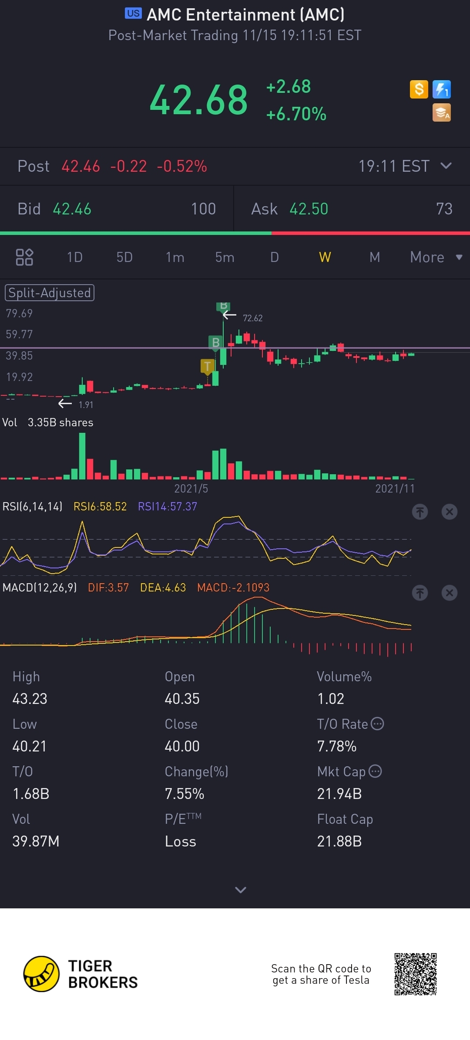Open the chart layout grid icon
470x1040 pixels.
click(24, 257)
